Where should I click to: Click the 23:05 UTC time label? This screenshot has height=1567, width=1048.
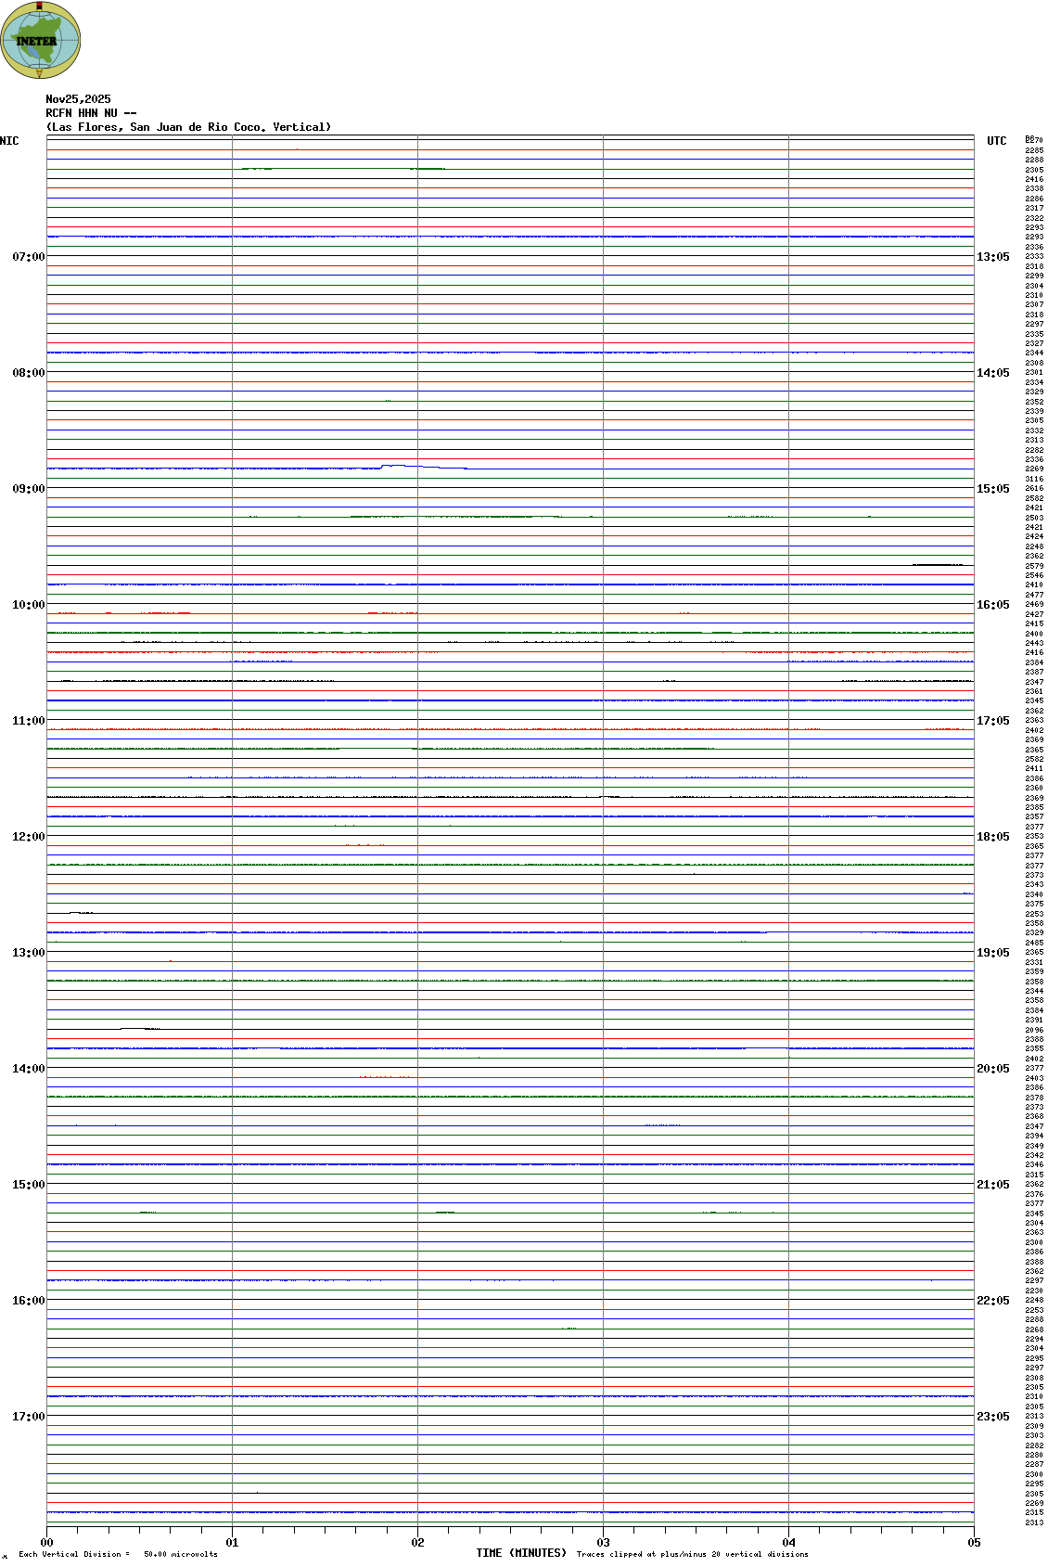993,1417
